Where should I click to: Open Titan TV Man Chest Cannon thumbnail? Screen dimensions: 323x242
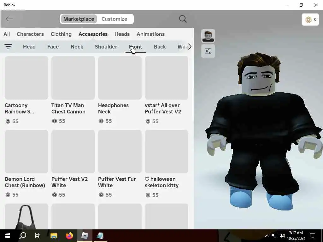click(73, 78)
